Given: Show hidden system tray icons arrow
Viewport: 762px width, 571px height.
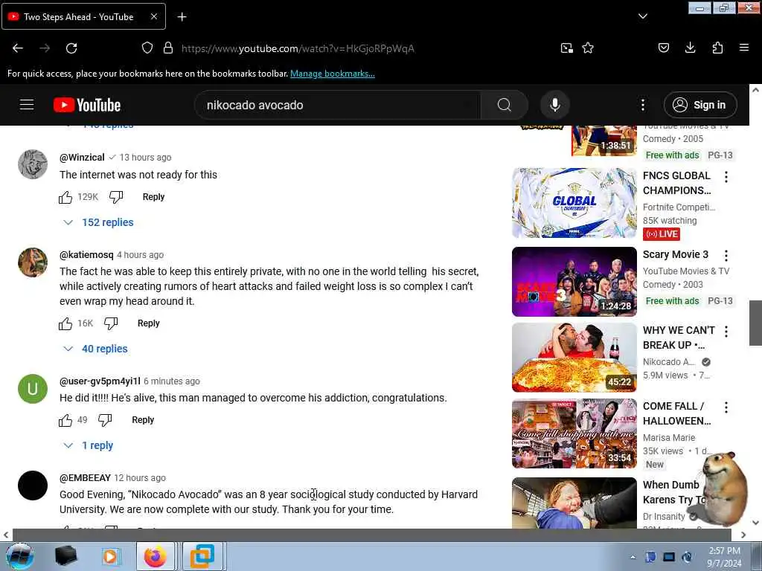Looking at the screenshot, I should point(633,557).
